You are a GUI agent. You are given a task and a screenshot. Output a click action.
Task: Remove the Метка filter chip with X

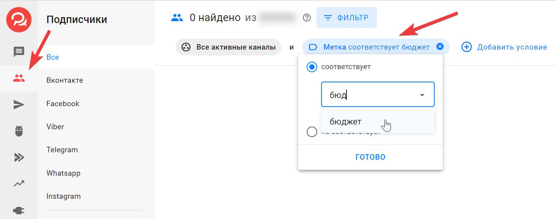[440, 47]
